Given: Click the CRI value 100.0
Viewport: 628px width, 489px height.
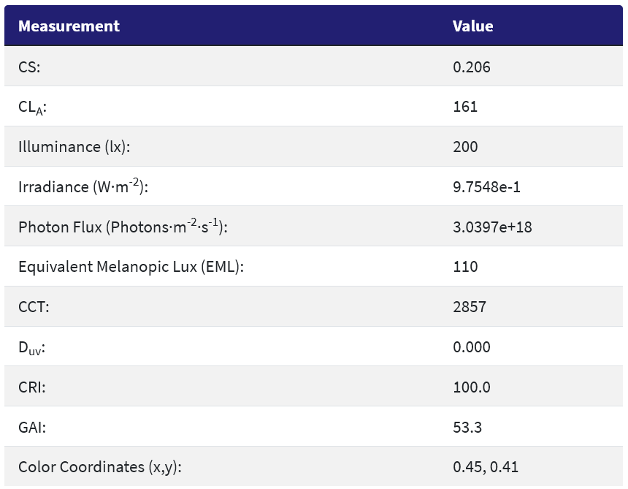Looking at the screenshot, I should pos(471,387).
